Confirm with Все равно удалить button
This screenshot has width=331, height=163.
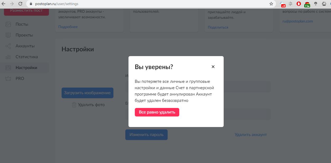157,112
